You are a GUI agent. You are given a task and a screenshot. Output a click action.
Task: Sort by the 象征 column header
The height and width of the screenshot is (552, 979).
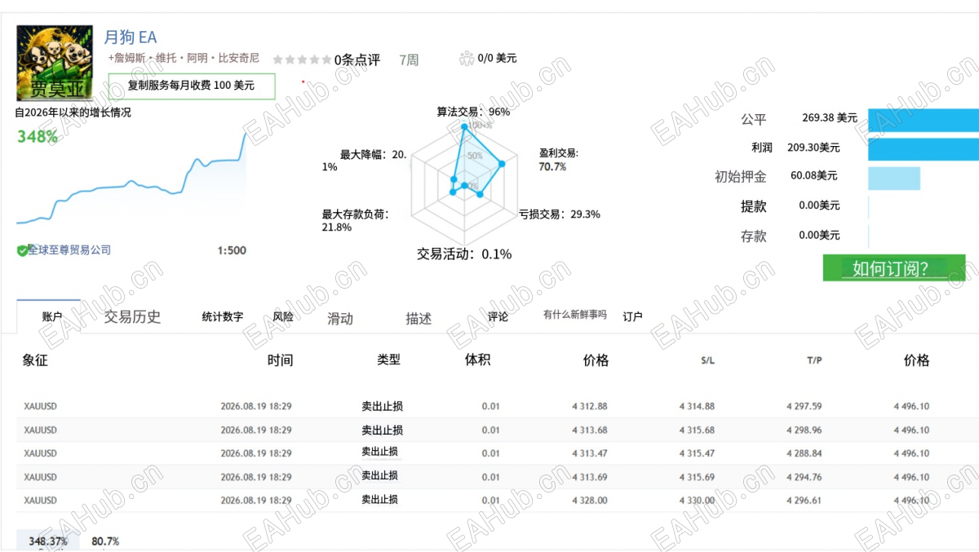[35, 360]
